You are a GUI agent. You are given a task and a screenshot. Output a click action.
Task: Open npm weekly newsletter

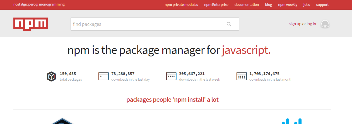coord(288,5)
